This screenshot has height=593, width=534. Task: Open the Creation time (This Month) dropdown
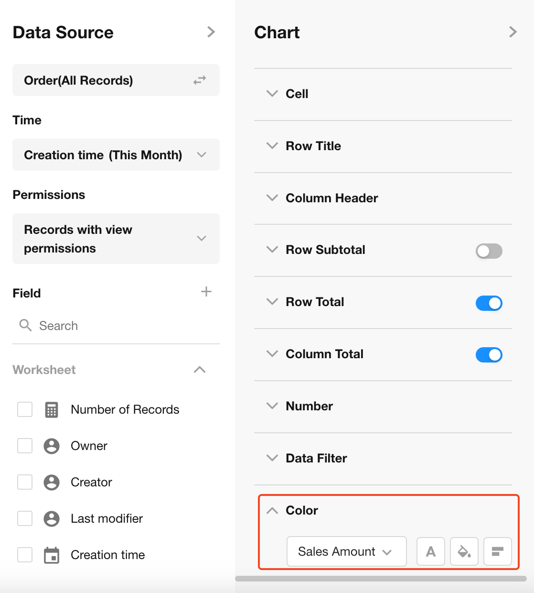point(116,155)
